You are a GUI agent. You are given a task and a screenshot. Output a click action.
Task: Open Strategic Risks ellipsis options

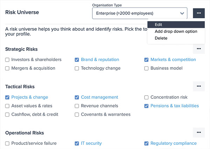click(x=199, y=49)
